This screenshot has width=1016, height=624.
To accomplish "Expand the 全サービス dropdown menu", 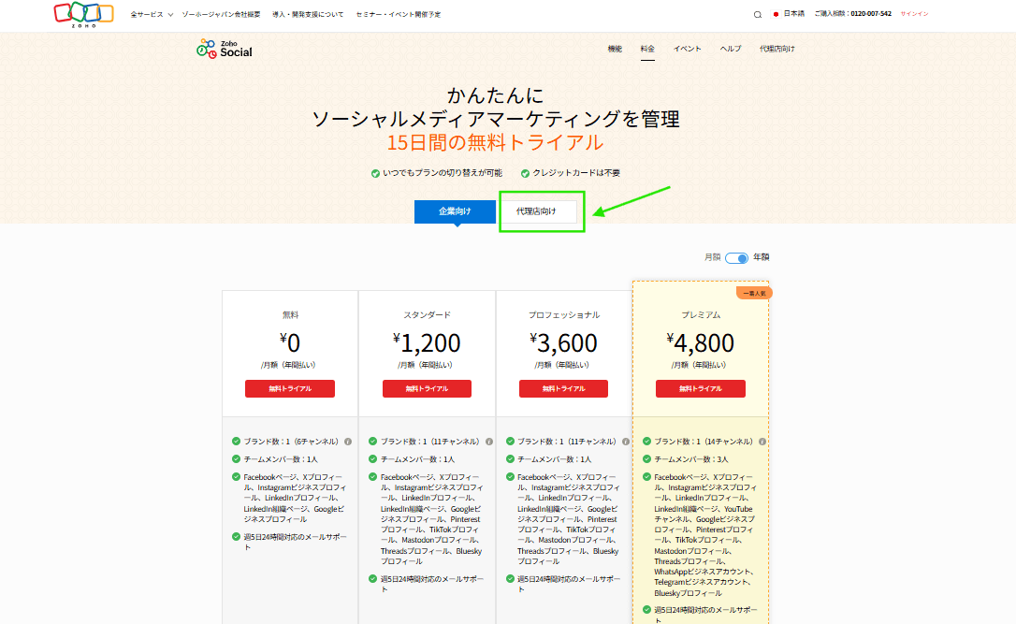I will (x=152, y=15).
